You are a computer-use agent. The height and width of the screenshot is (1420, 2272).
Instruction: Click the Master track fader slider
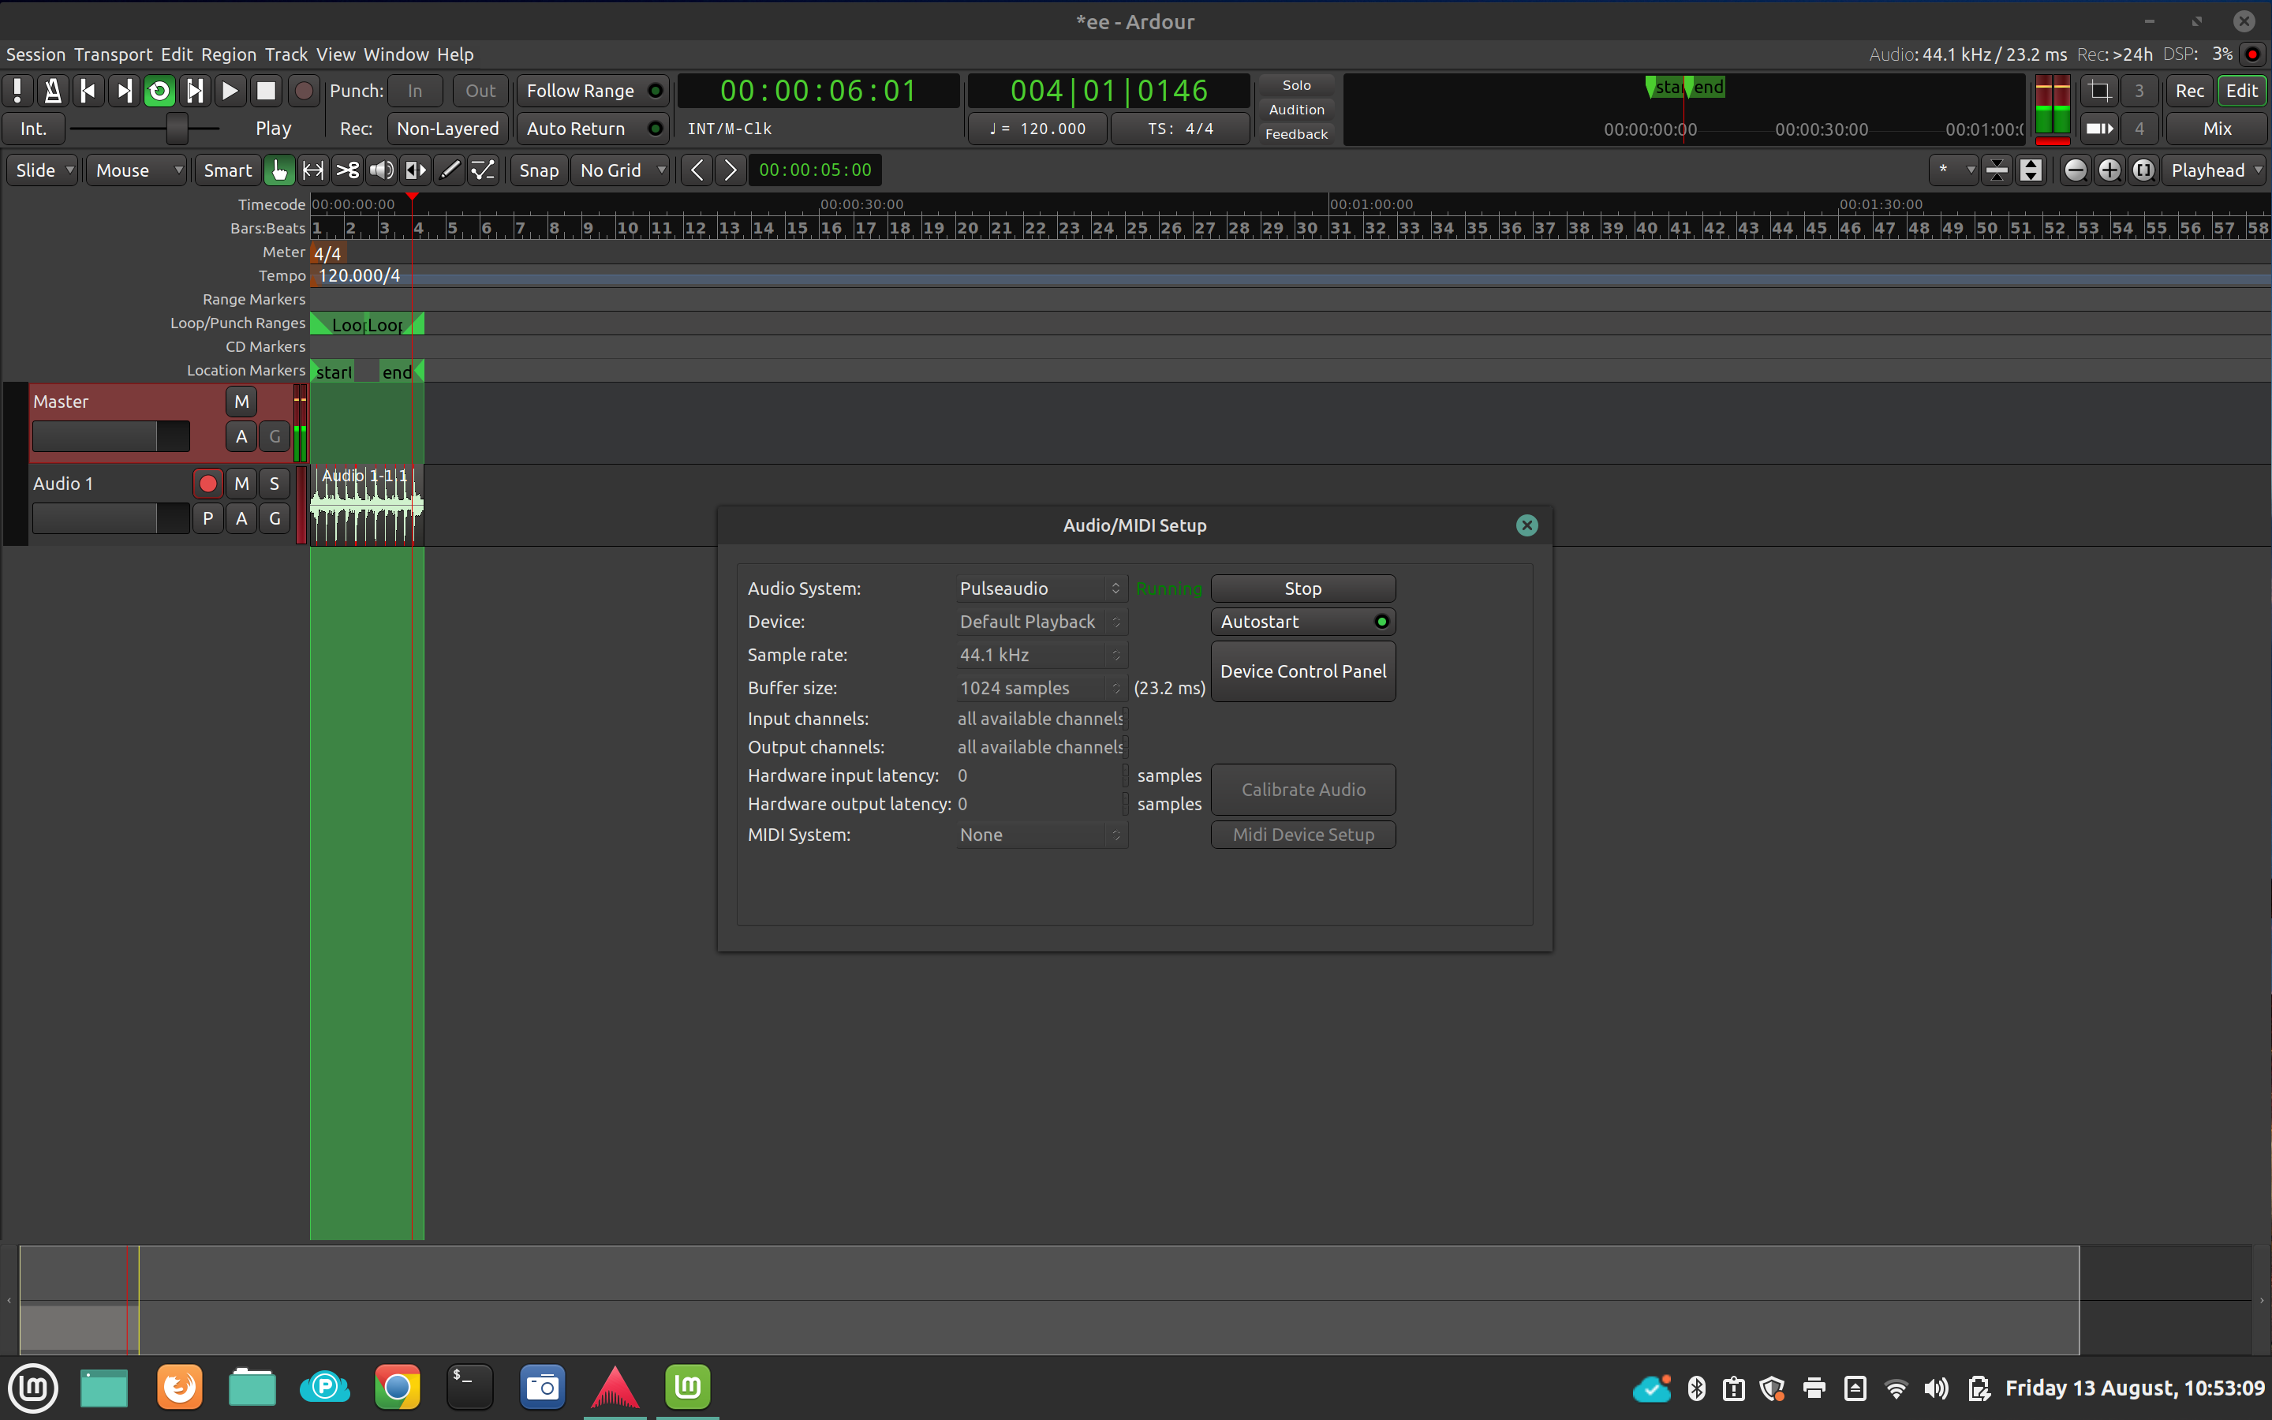click(110, 437)
